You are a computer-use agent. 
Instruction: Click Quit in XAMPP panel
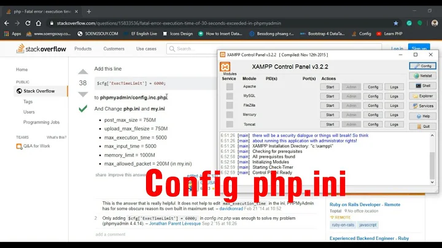click(422, 126)
